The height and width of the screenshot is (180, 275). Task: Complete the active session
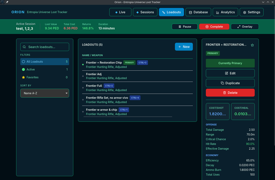[x=214, y=27]
